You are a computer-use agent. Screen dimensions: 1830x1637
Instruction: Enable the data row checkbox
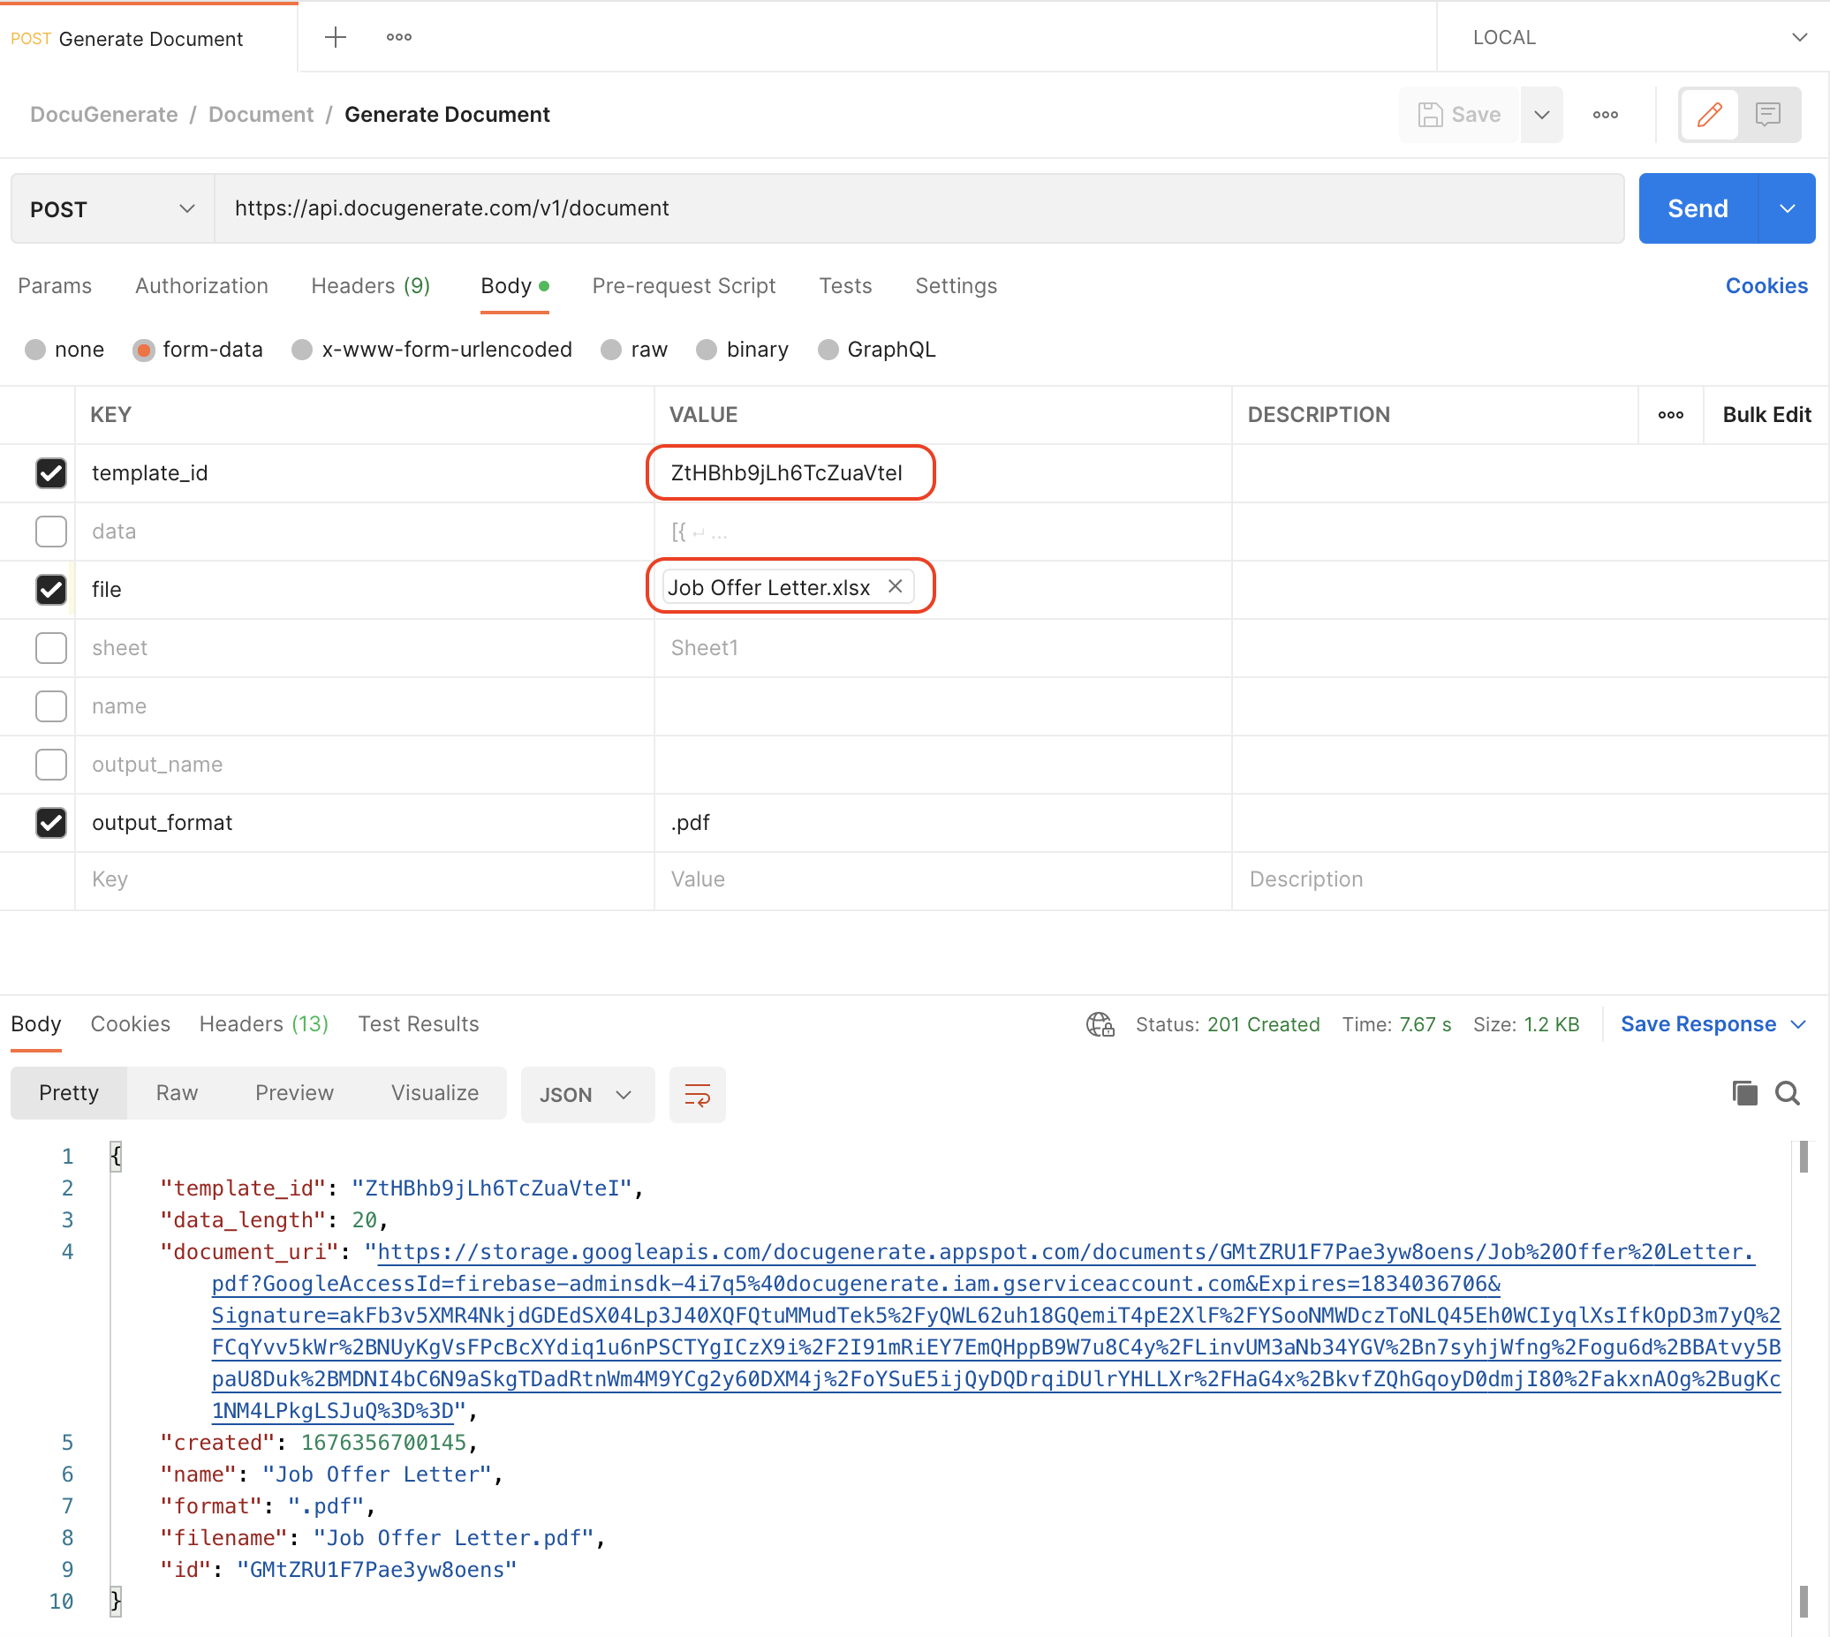pos(50,532)
